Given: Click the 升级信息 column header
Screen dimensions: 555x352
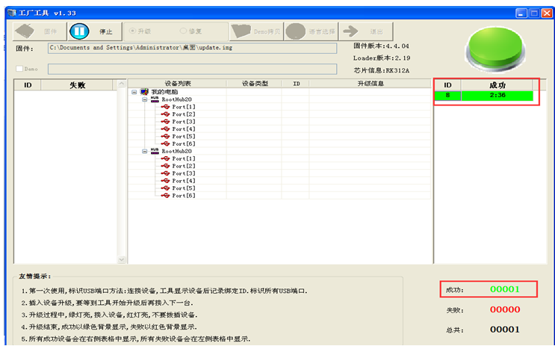Looking at the screenshot, I should (370, 84).
